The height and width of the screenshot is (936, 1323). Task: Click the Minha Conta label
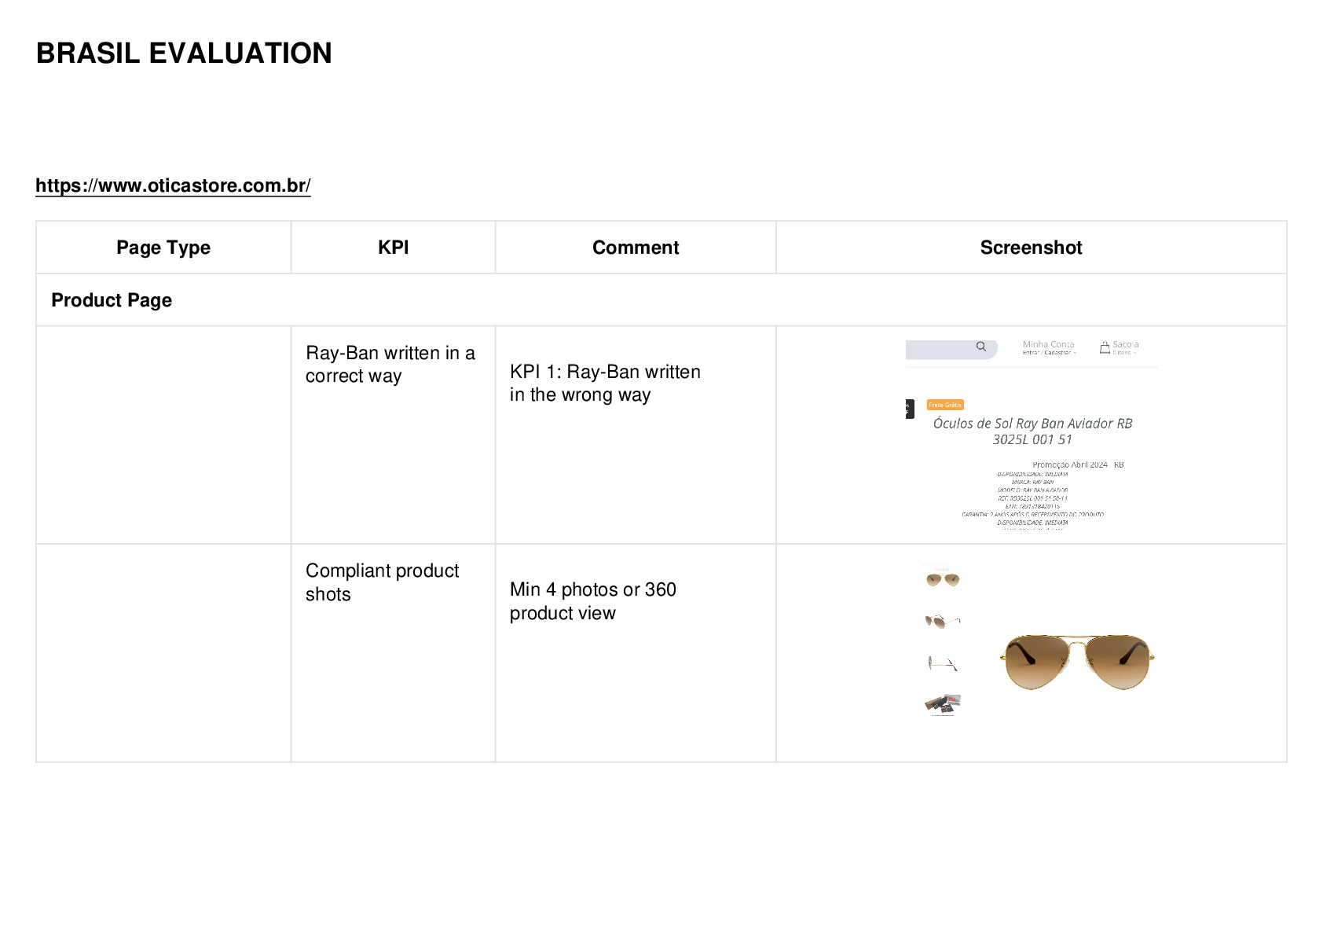click(1048, 344)
